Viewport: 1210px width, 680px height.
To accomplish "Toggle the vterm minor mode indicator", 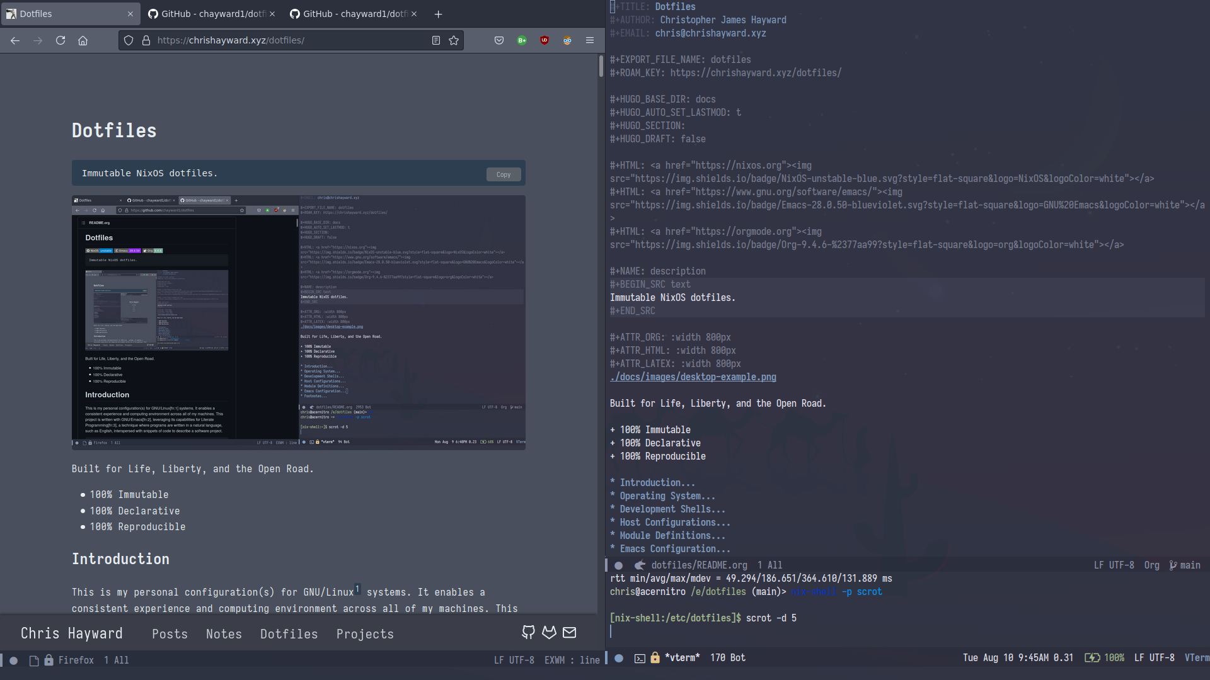I will tap(1197, 657).
